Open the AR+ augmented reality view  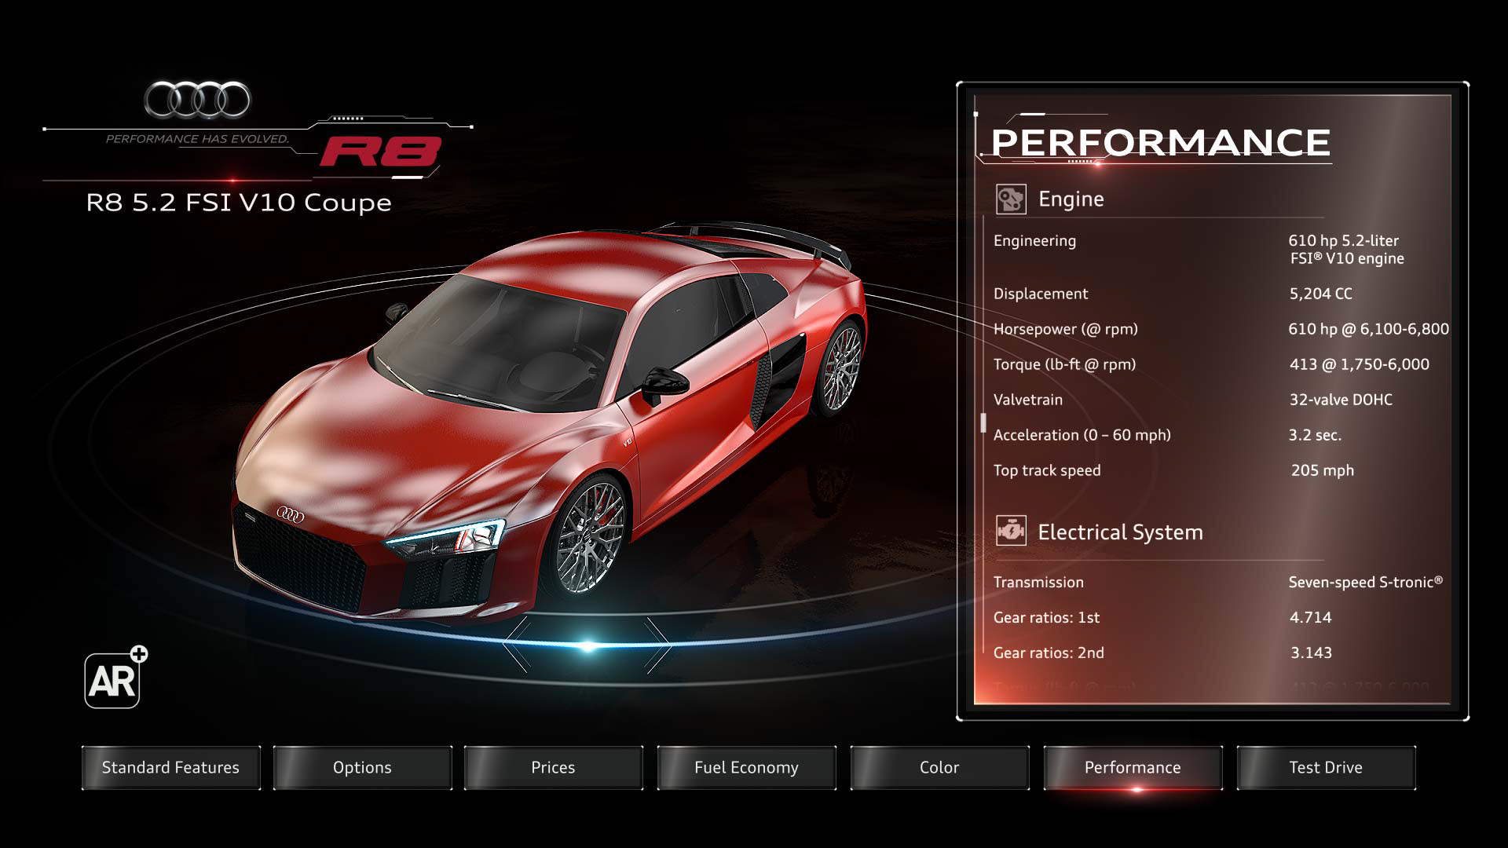tap(115, 678)
